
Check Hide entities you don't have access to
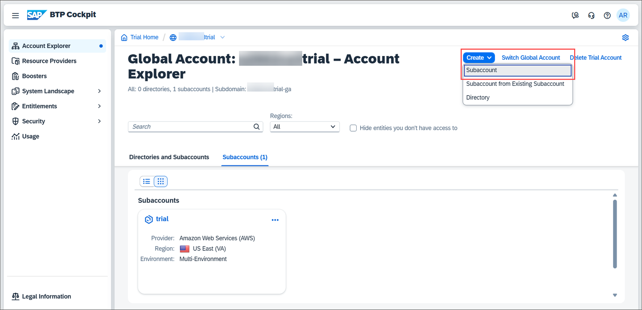pos(353,128)
